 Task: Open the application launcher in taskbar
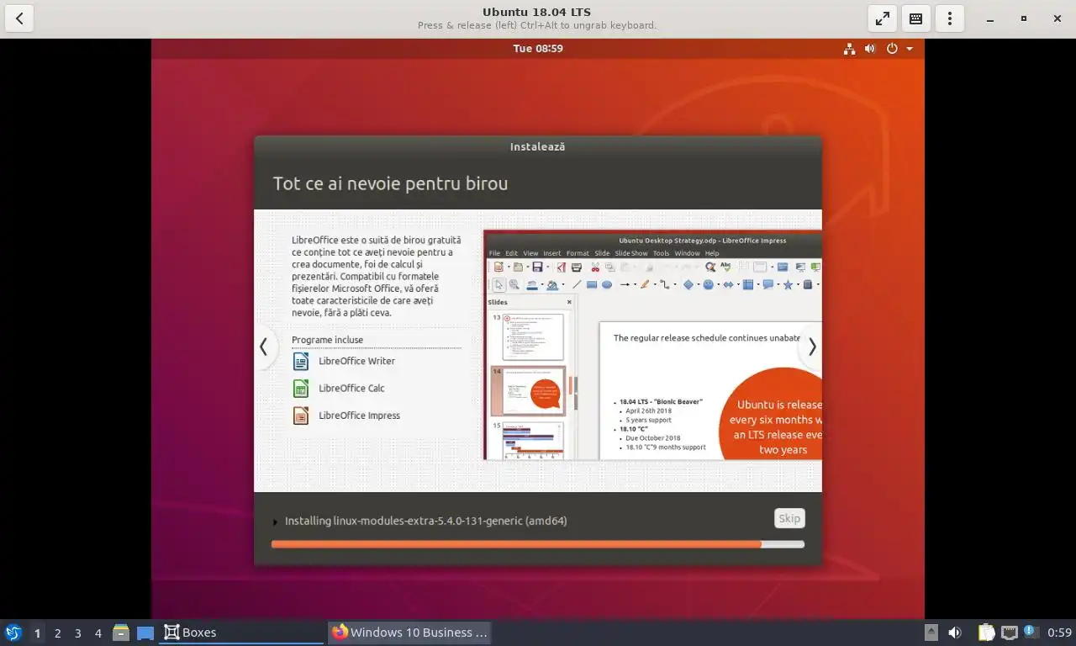pyautogui.click(x=13, y=633)
